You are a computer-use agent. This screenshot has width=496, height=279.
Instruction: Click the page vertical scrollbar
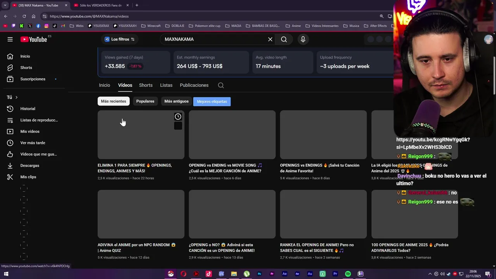494,76
